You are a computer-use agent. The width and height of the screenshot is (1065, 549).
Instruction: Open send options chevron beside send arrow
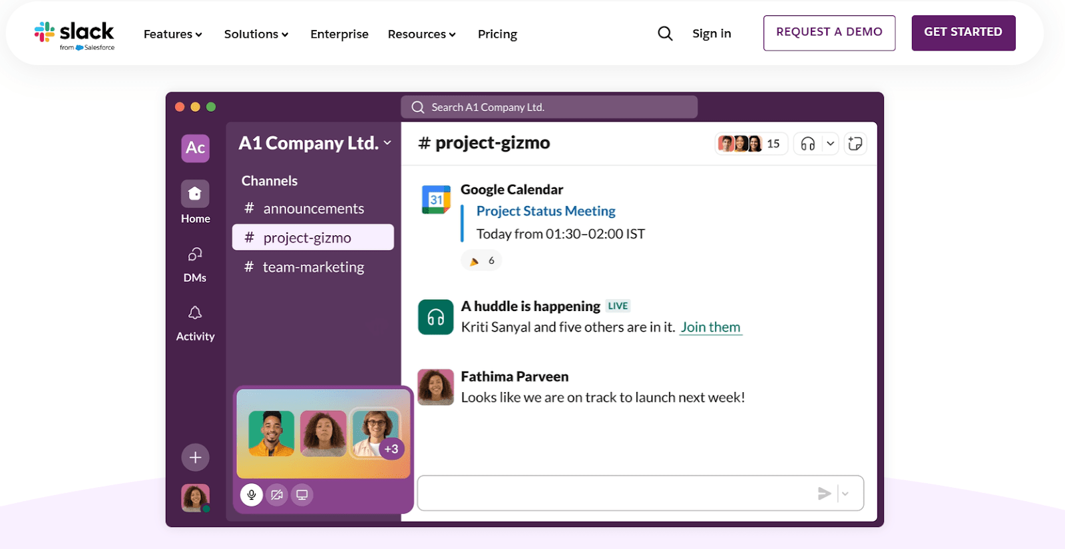[x=845, y=493]
